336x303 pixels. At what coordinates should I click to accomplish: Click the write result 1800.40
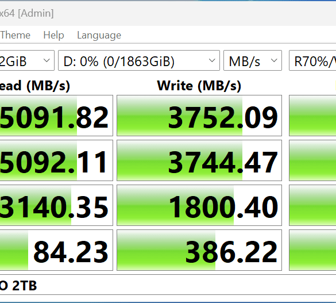click(x=199, y=205)
